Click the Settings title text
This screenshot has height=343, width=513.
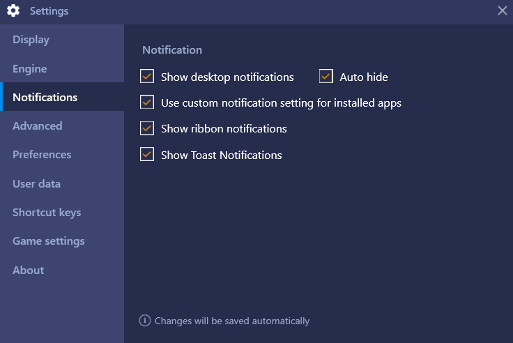49,11
